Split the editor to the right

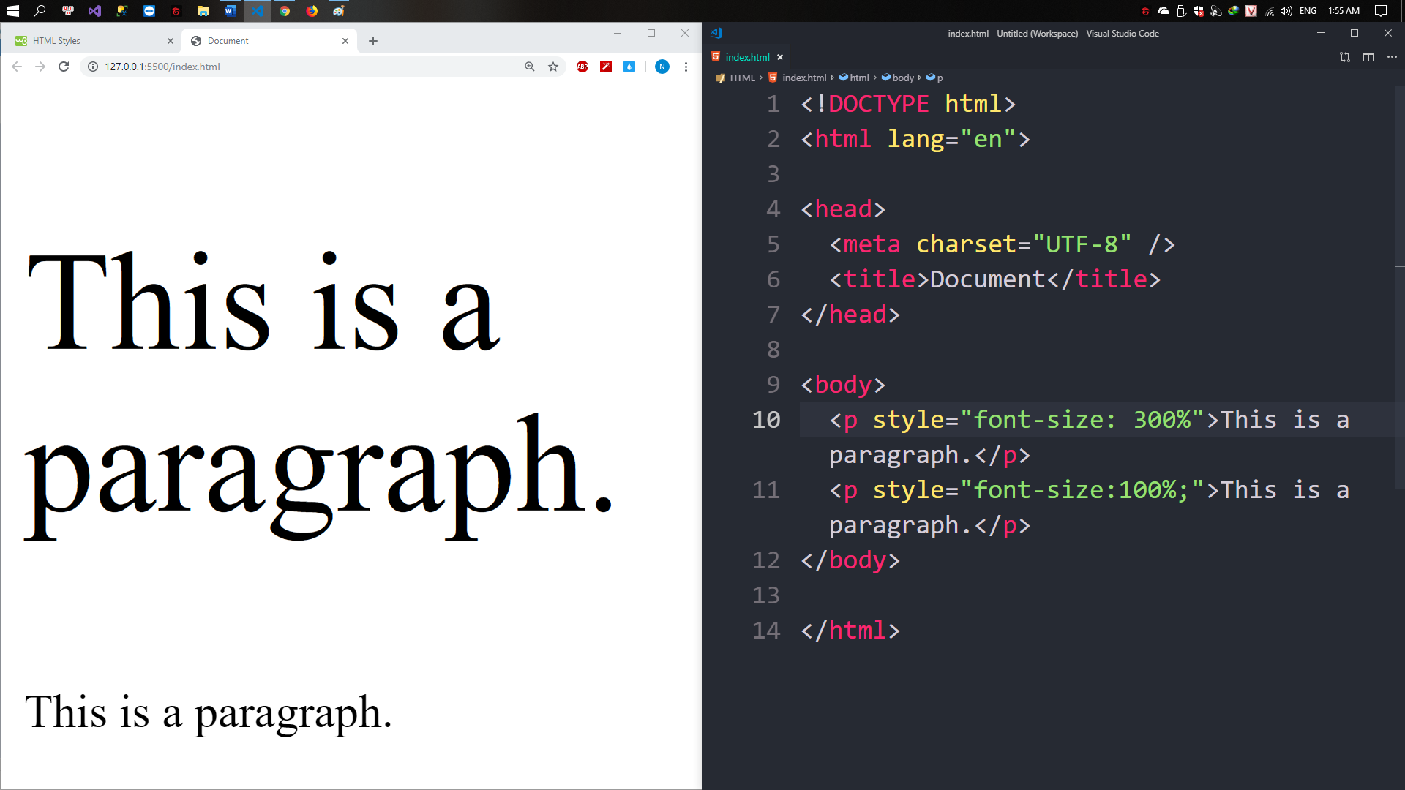click(x=1368, y=57)
